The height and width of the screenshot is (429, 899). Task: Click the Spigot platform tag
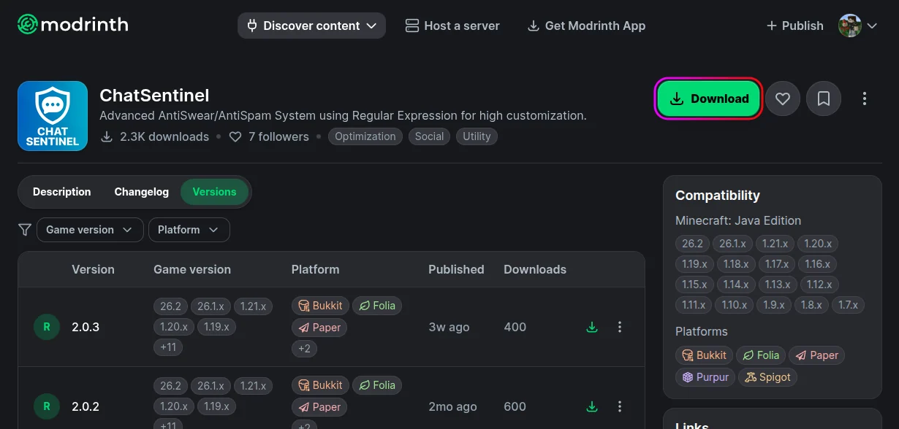[x=768, y=377]
